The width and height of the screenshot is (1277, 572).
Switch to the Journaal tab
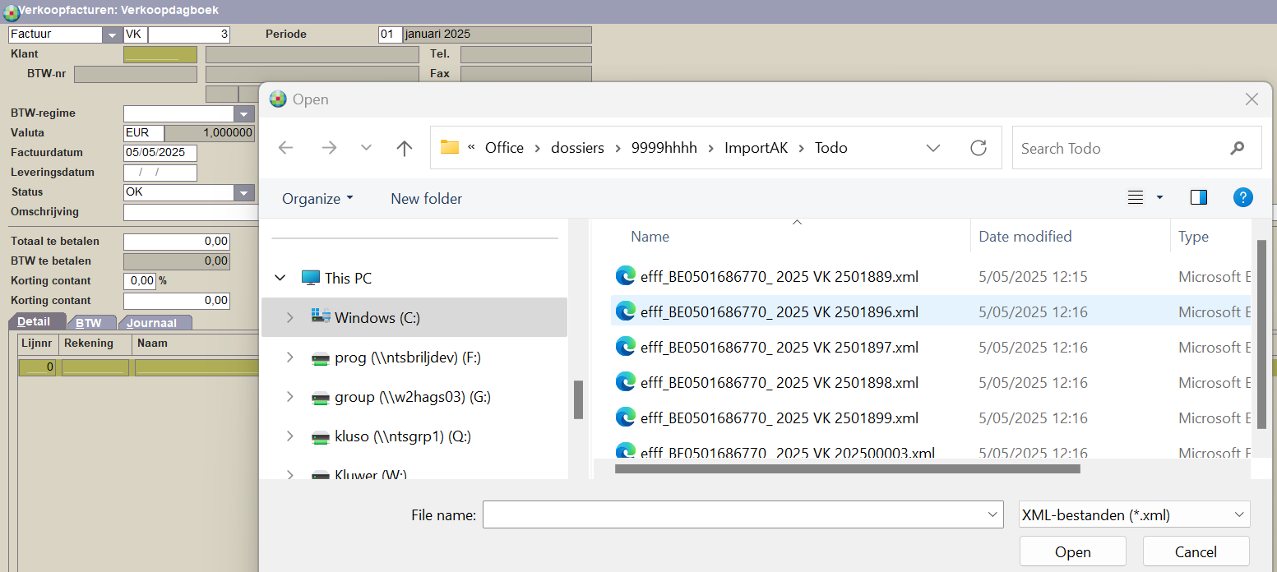pos(152,323)
